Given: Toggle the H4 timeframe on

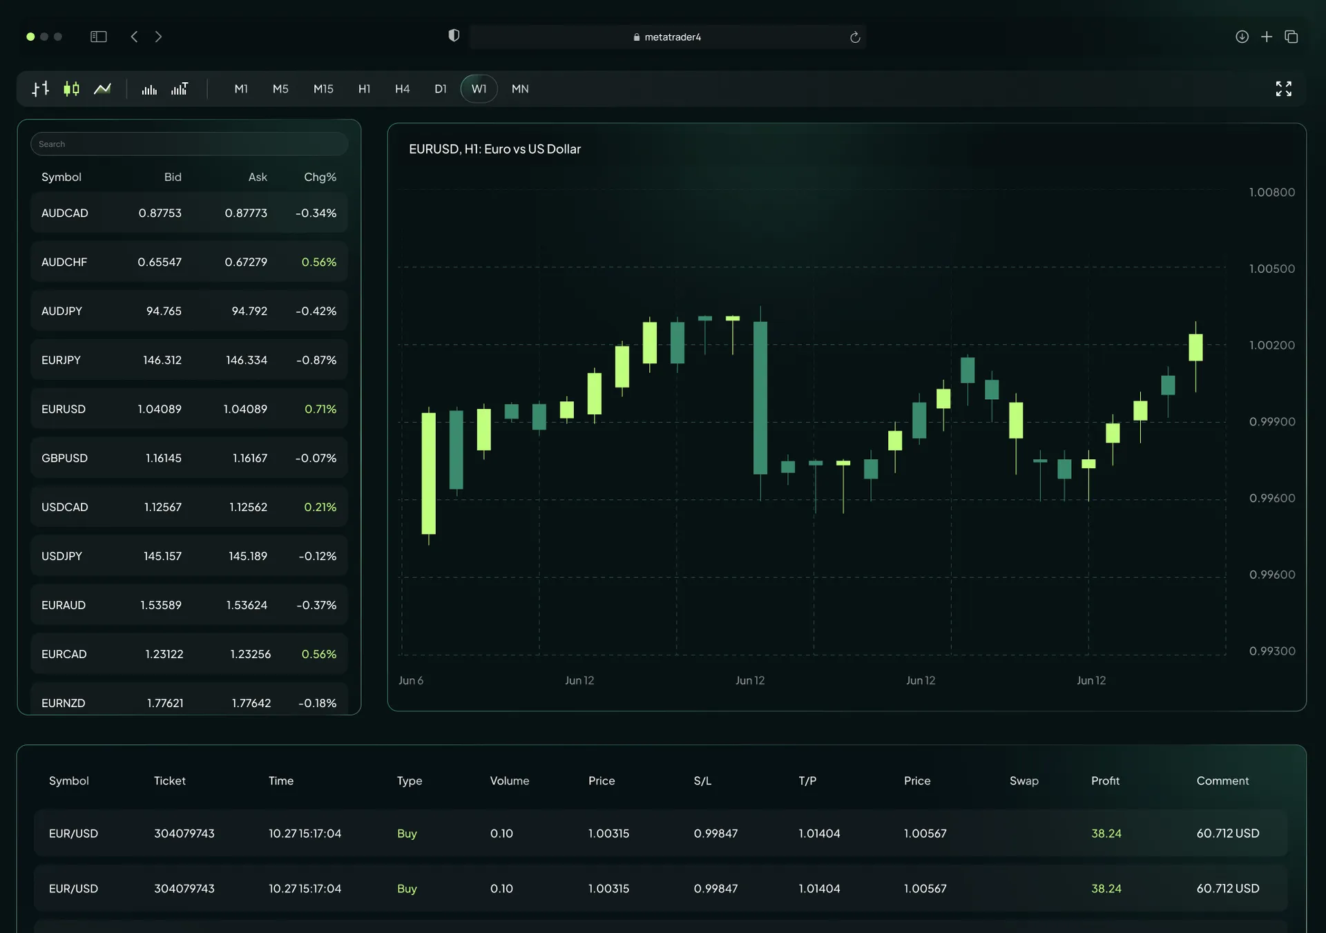Looking at the screenshot, I should click(403, 88).
